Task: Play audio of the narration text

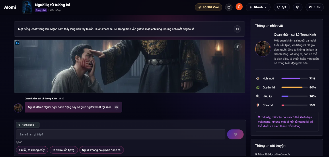Action: [x=237, y=29]
